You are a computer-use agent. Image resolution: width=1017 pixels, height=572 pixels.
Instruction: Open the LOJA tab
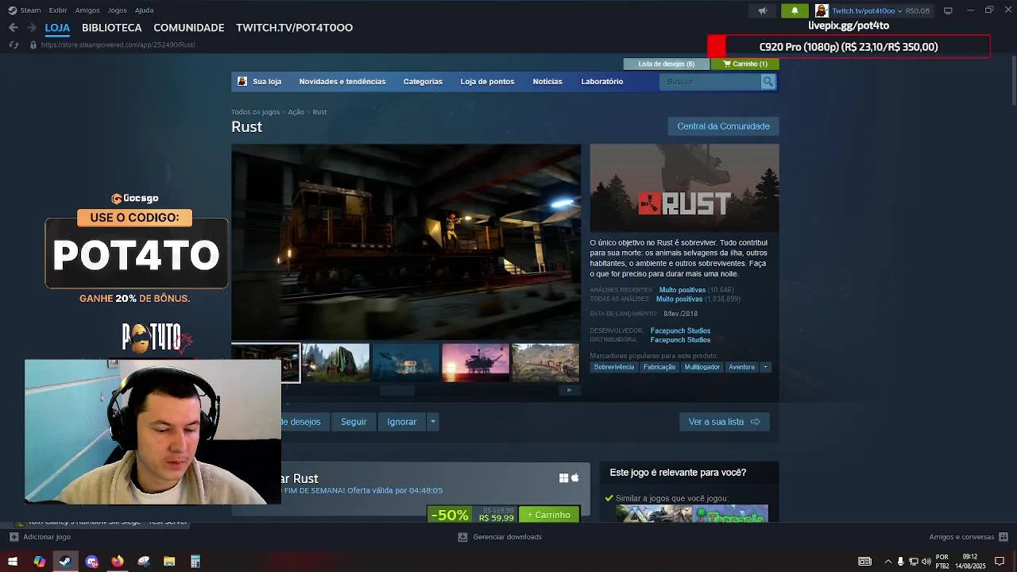(57, 27)
